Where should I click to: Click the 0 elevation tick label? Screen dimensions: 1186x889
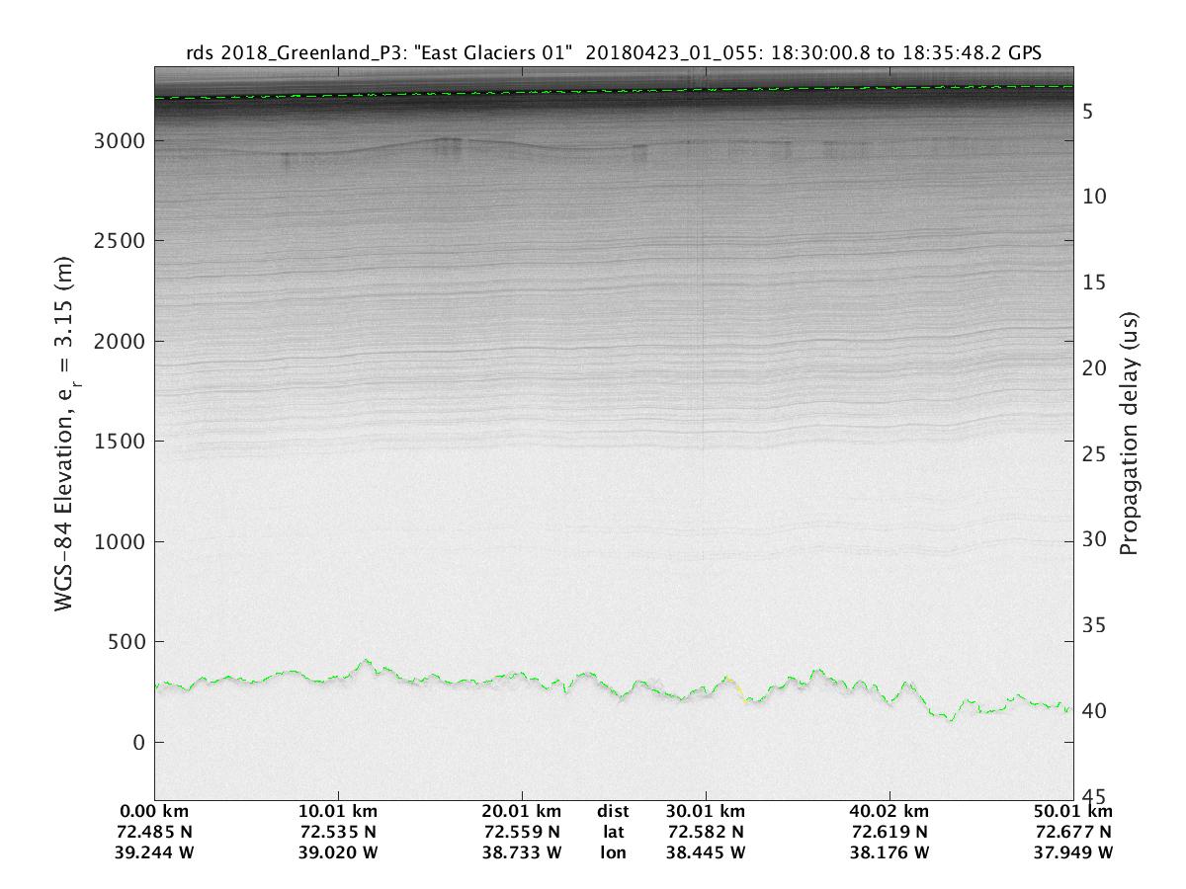click(x=137, y=742)
